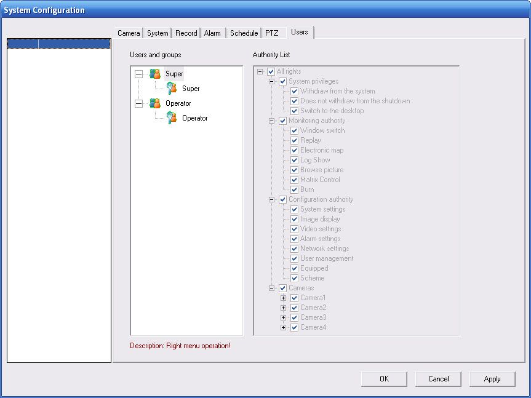
Task: Go to the PTZ tab
Action: (271, 33)
